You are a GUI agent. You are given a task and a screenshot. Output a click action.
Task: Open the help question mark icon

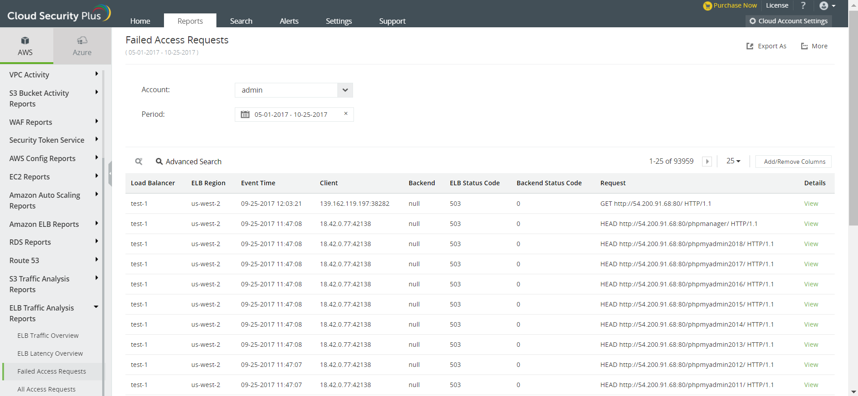803,6
